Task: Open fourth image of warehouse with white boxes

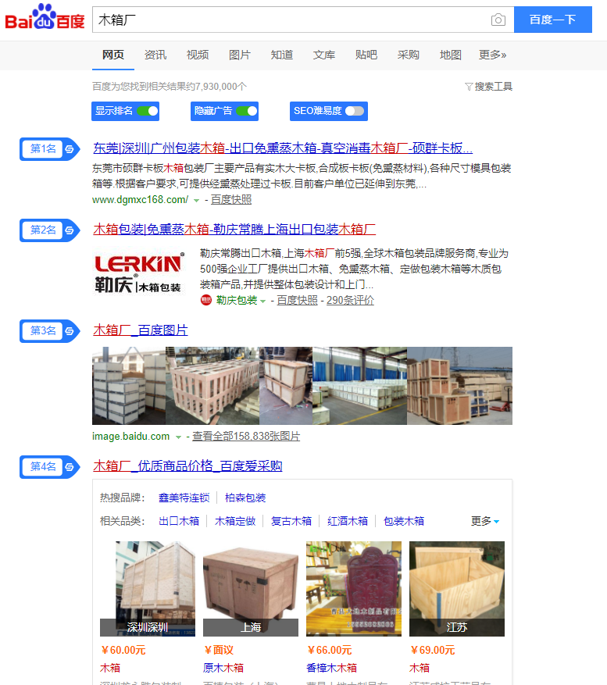Action: click(x=359, y=386)
